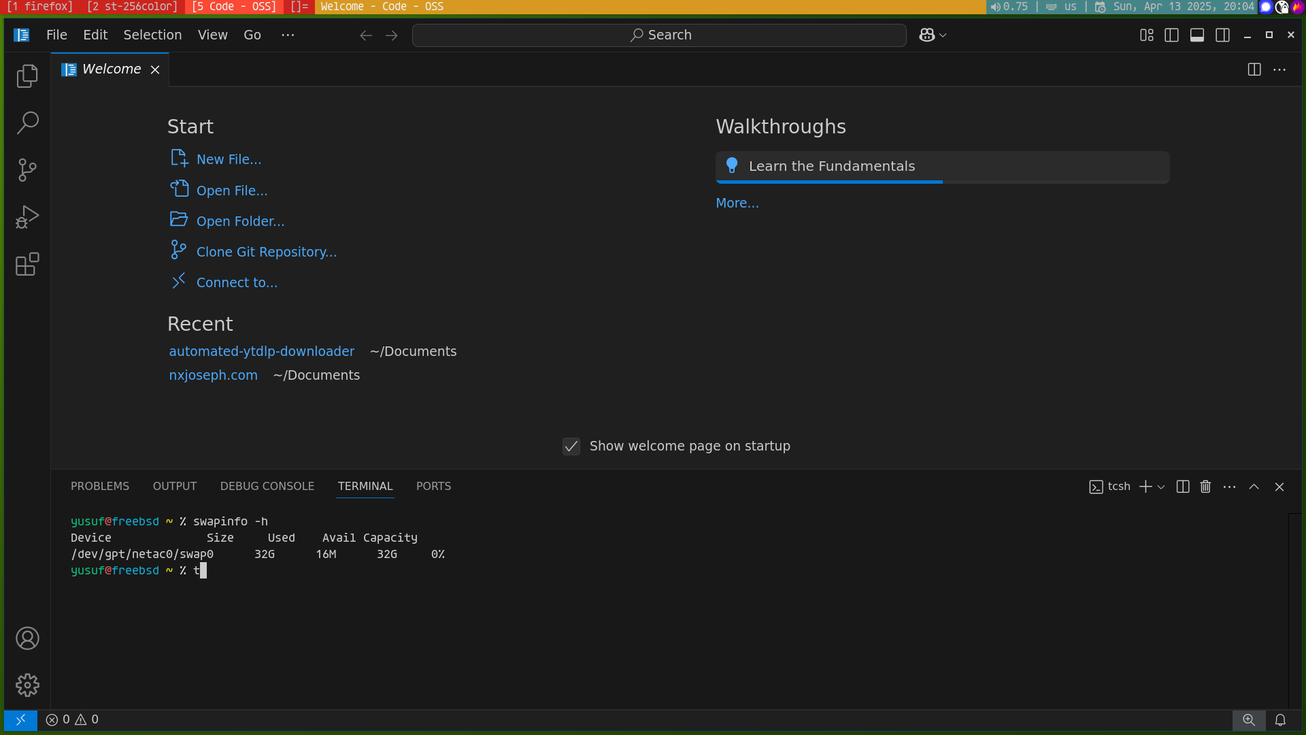Select the Welcome editor tab
The height and width of the screenshot is (735, 1306).
[x=111, y=69]
